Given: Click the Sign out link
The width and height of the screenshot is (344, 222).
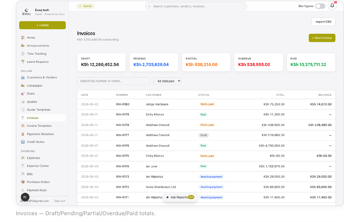Looking at the screenshot, I should point(59,201).
